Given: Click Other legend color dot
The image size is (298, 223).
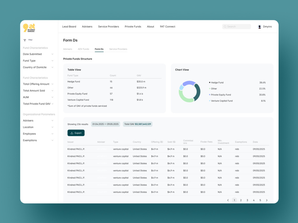Looking at the screenshot, I should click(x=209, y=89).
